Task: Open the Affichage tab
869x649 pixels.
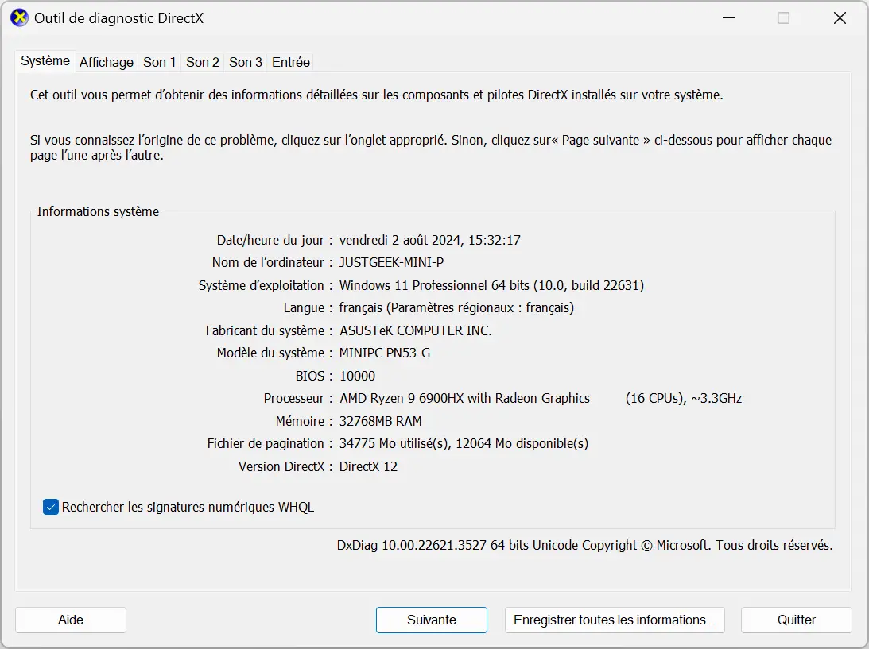Action: click(107, 62)
